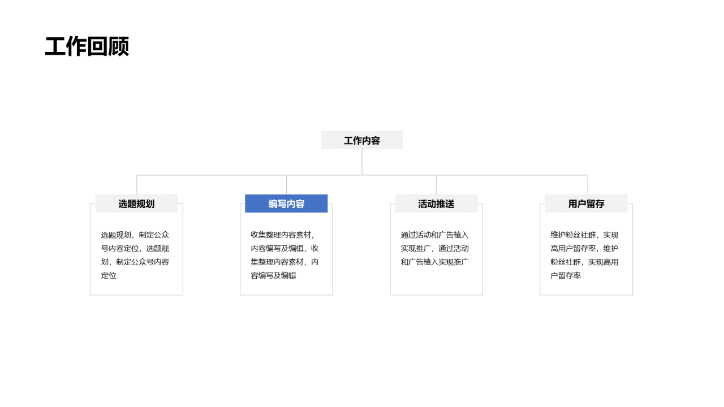Viewport: 724px width, 407px height.
Task: Click the empty white background of the slide
Action: 362,350
